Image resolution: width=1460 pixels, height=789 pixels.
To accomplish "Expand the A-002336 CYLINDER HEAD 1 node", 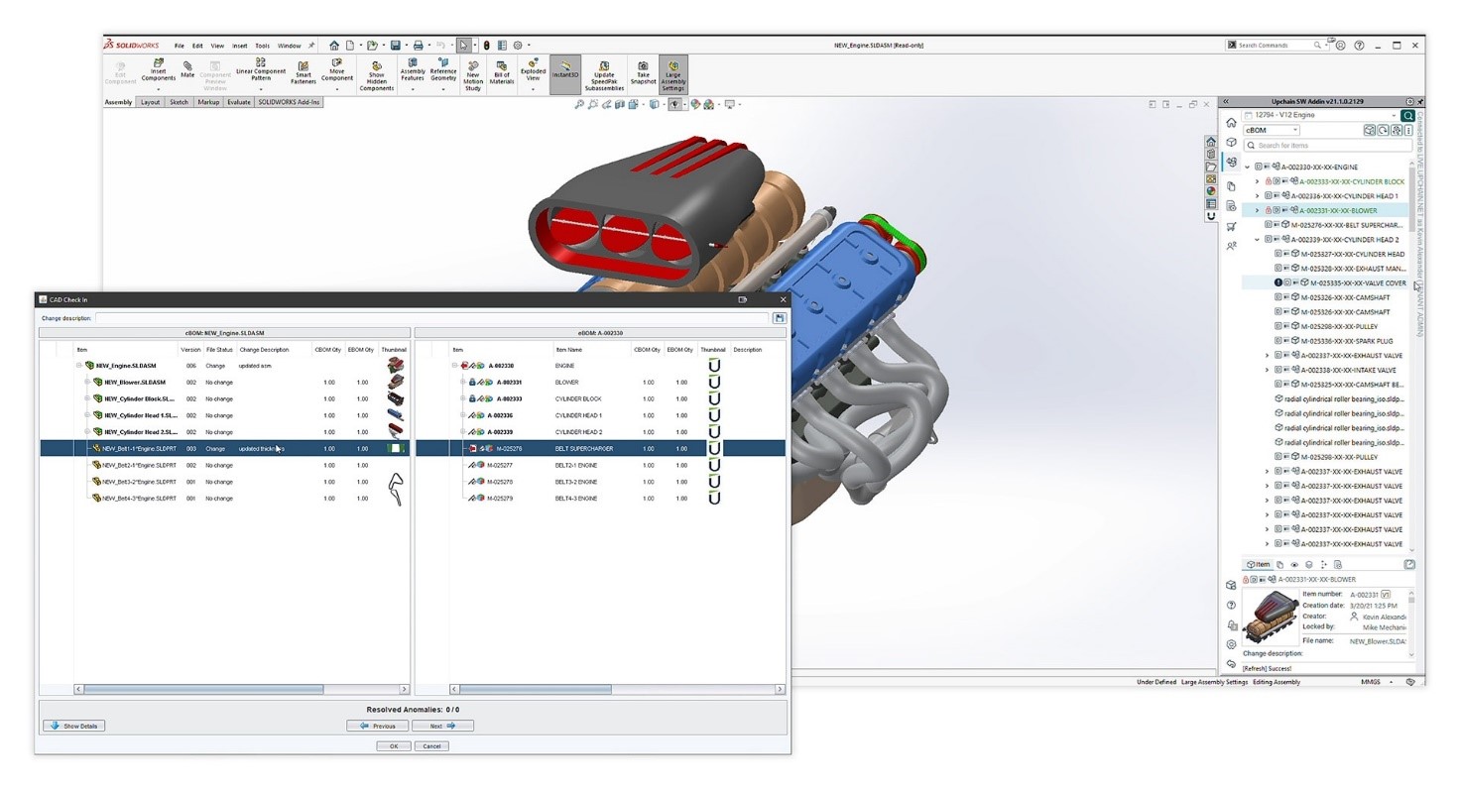I will 1258,196.
